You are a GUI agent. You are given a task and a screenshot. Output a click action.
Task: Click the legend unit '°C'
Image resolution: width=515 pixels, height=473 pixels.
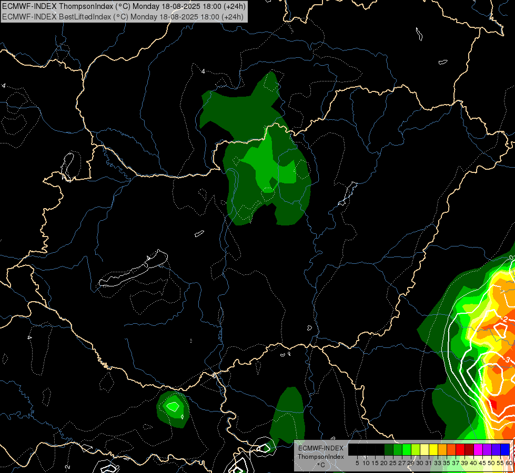pyautogui.click(x=321, y=465)
